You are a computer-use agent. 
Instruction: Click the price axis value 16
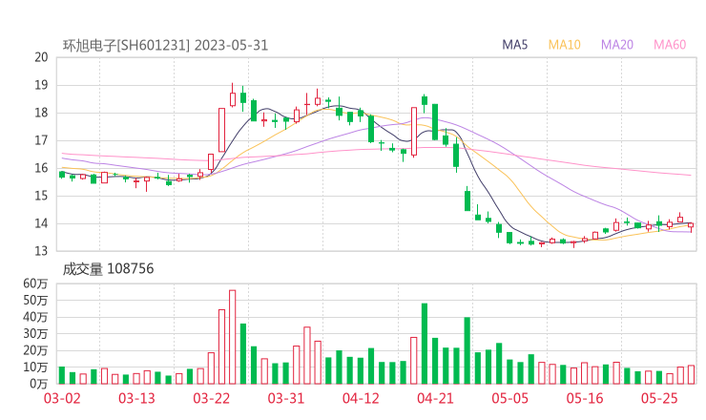pyautogui.click(x=41, y=168)
